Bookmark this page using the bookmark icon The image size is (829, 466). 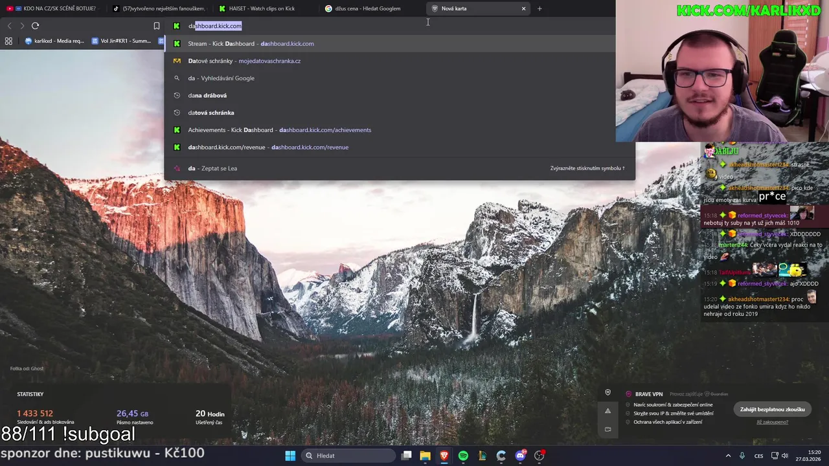pyautogui.click(x=156, y=26)
